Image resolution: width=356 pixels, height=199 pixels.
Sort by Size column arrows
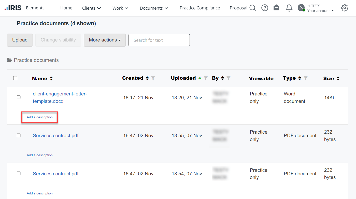tap(338, 79)
